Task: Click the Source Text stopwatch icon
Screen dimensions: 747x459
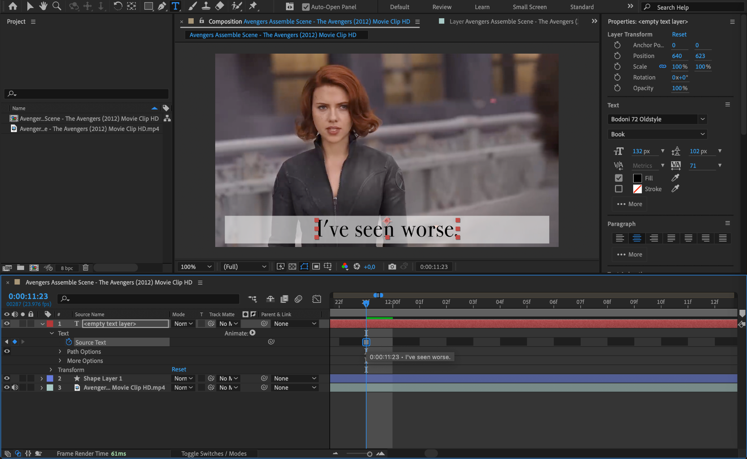Action: pos(69,342)
